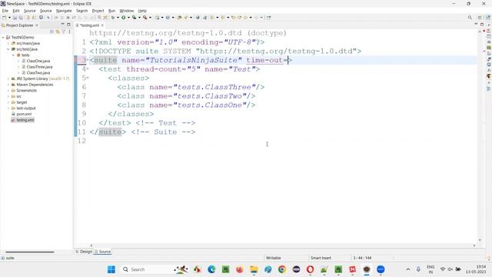
Task: Collapse the src/test/java folder
Action: [x=8, y=49]
